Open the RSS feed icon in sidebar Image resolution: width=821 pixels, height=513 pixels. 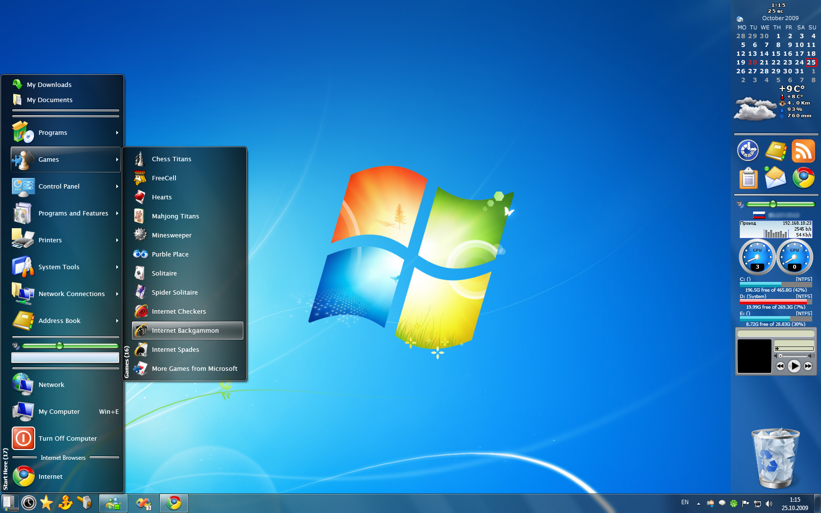pos(803,151)
